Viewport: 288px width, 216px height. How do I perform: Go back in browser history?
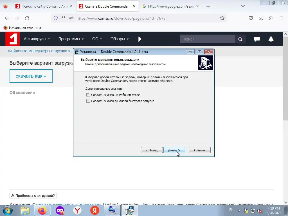tap(7, 18)
